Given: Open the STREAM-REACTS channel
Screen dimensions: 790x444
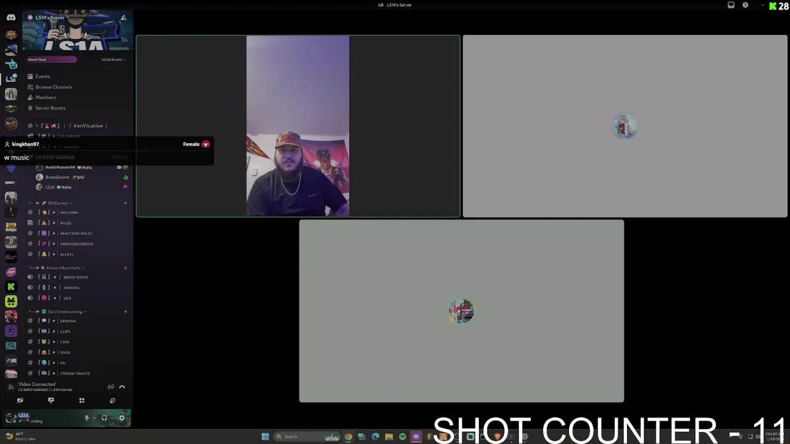Looking at the screenshot, I should [x=76, y=373].
